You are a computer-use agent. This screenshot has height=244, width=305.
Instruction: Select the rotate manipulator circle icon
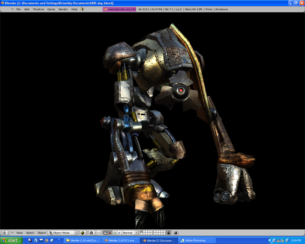coord(114,233)
